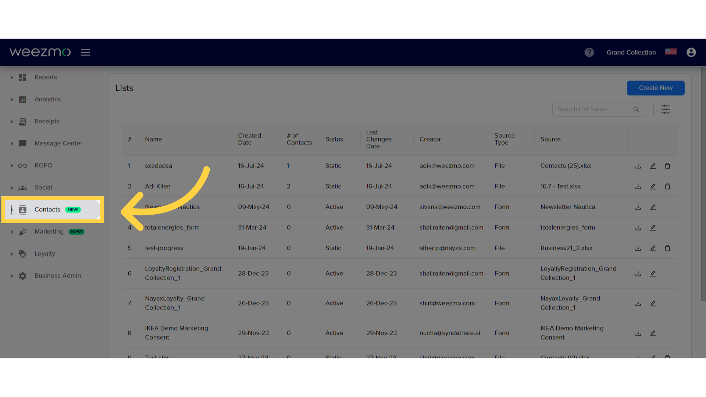Click the page vertical scrollbar
706x397 pixels.
(703, 184)
